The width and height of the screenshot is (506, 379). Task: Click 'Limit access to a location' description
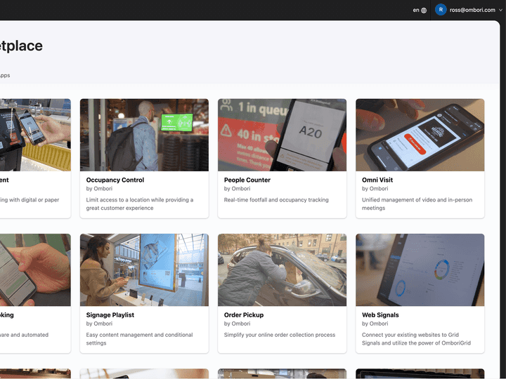pos(140,204)
